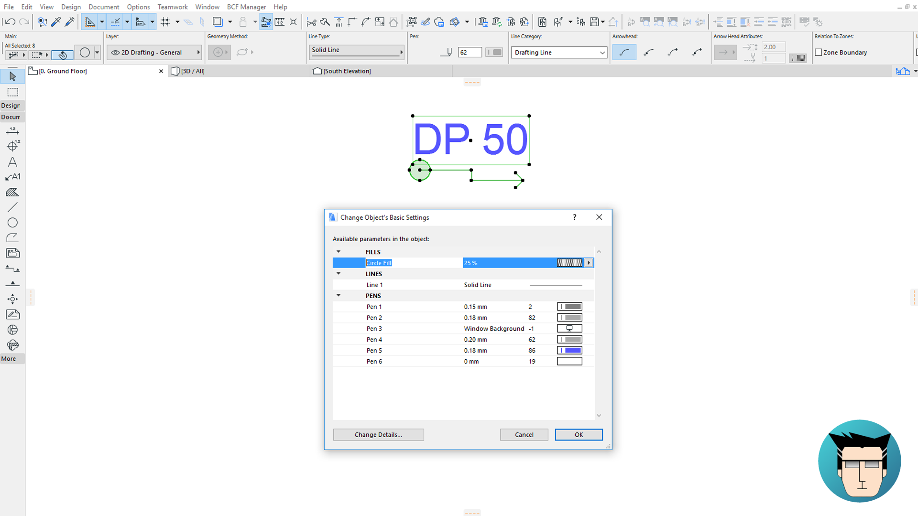Open the Circle Fill pattern flyout arrow

pos(589,263)
